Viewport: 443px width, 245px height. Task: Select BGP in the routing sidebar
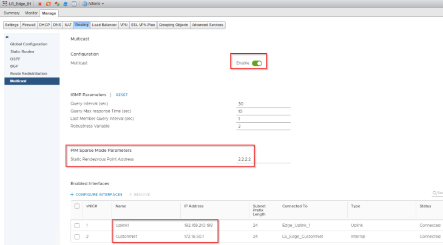15,66
